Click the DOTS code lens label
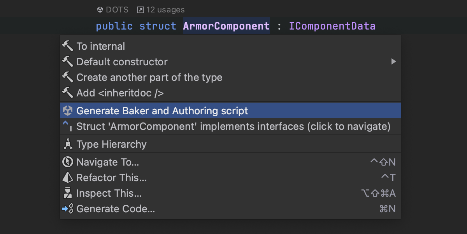Screen dimensions: 467x234 tap(117, 10)
